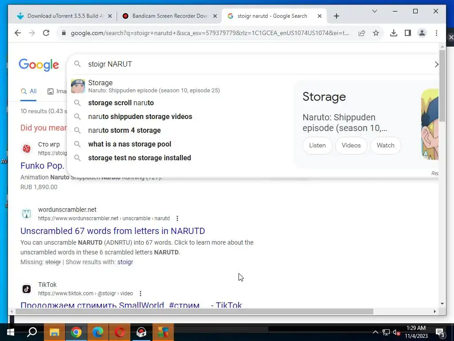
Task: Launch Microsoft Edge from taskbar
Action: [x=98, y=332]
